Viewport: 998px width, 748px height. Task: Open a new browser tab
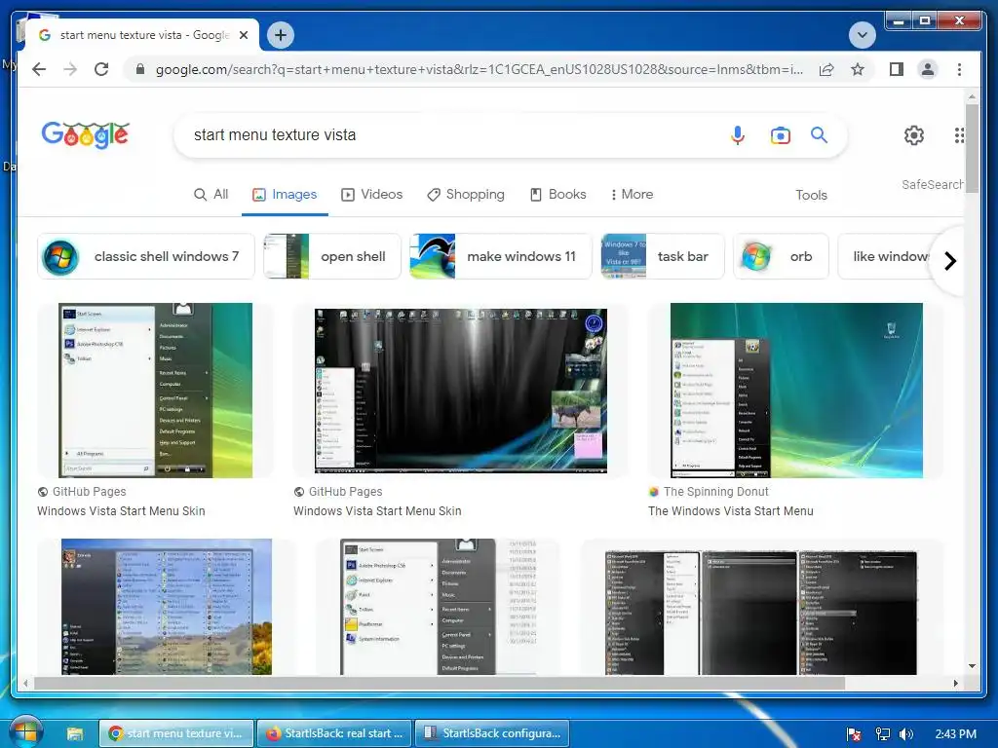click(x=281, y=35)
